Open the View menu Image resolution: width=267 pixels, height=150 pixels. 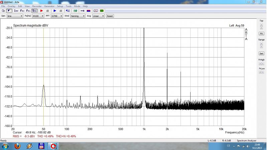click(27, 6)
